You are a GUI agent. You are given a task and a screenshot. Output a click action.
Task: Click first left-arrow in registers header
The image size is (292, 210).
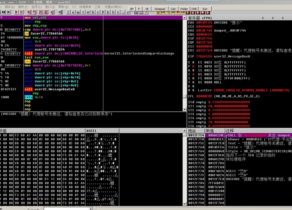263,18
